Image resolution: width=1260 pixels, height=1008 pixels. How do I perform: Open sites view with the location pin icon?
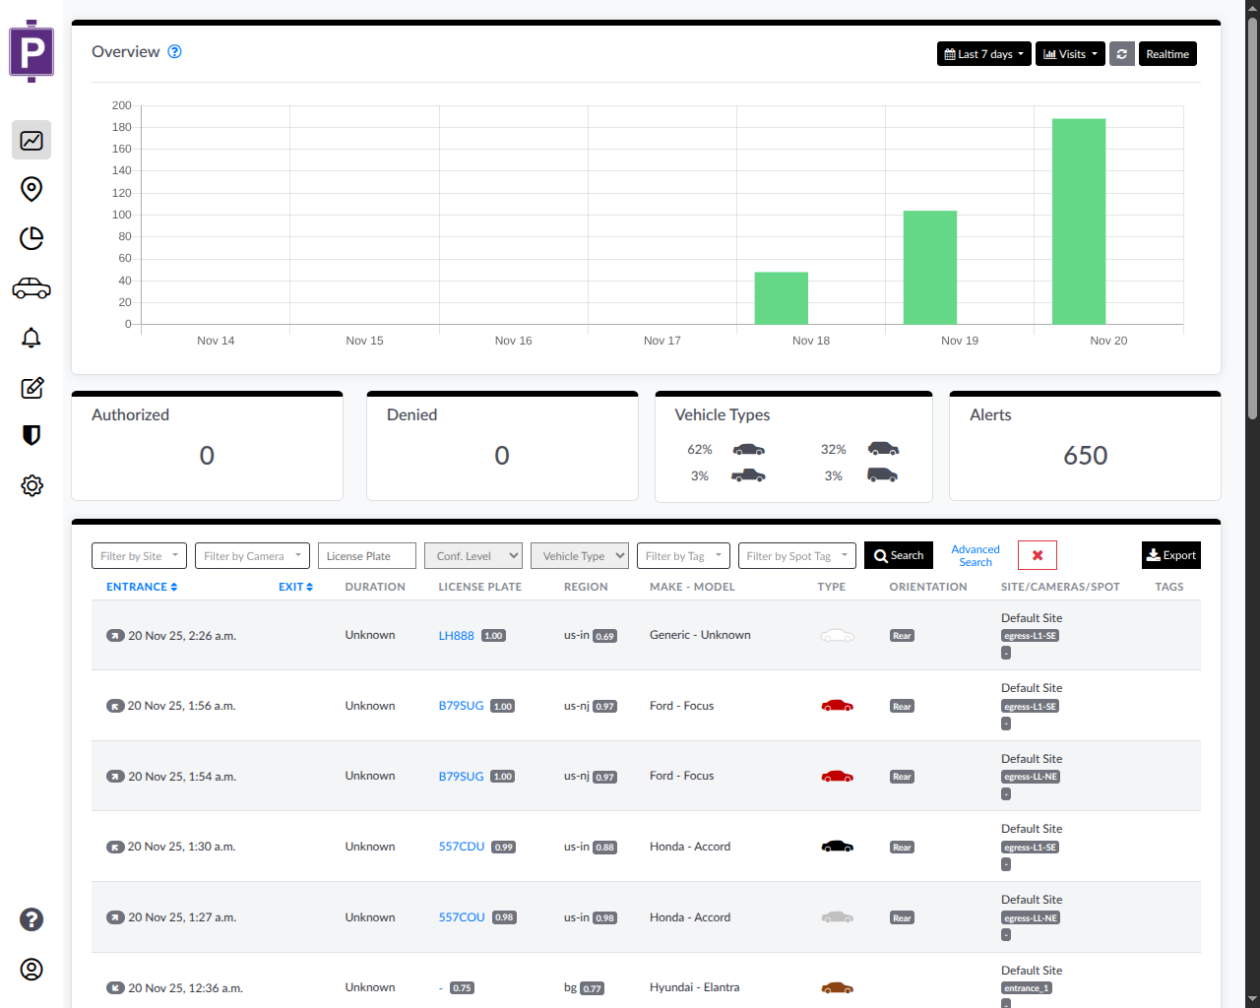[x=31, y=189]
